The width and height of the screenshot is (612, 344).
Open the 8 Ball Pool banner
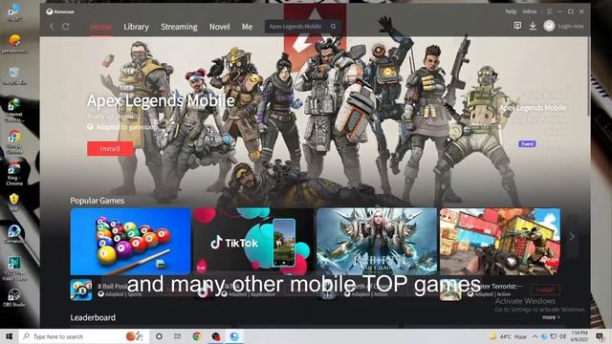point(130,242)
